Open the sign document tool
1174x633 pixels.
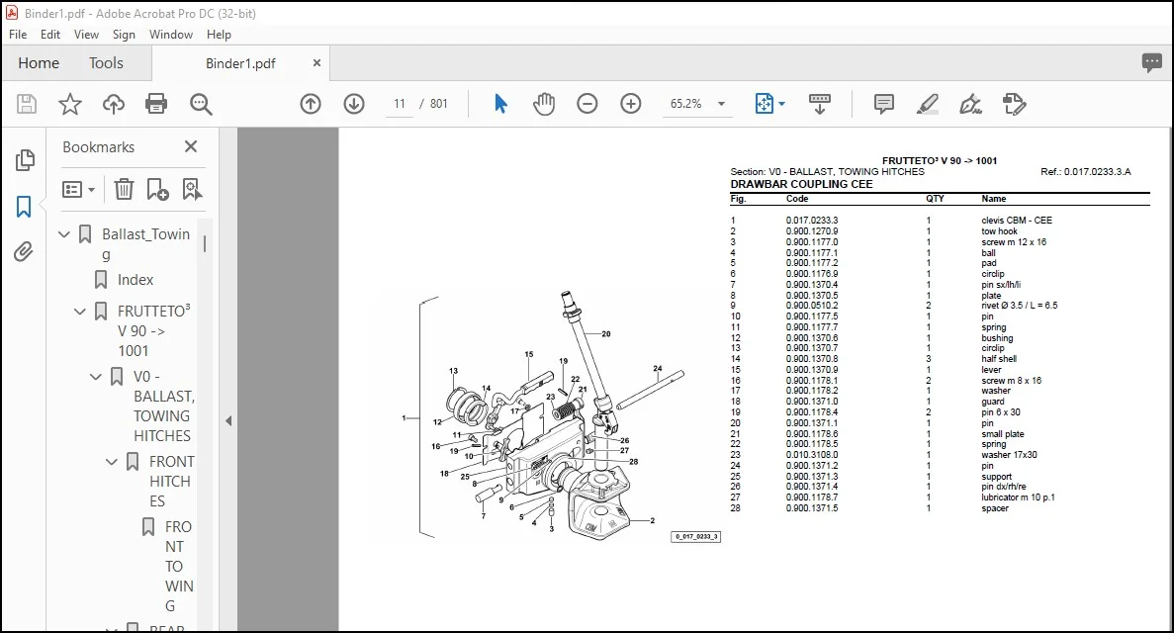click(x=971, y=104)
